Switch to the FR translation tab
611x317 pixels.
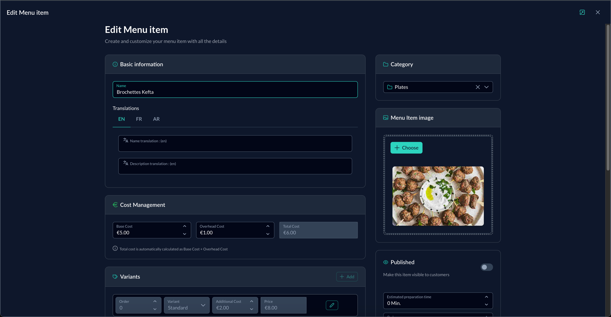pyautogui.click(x=139, y=119)
